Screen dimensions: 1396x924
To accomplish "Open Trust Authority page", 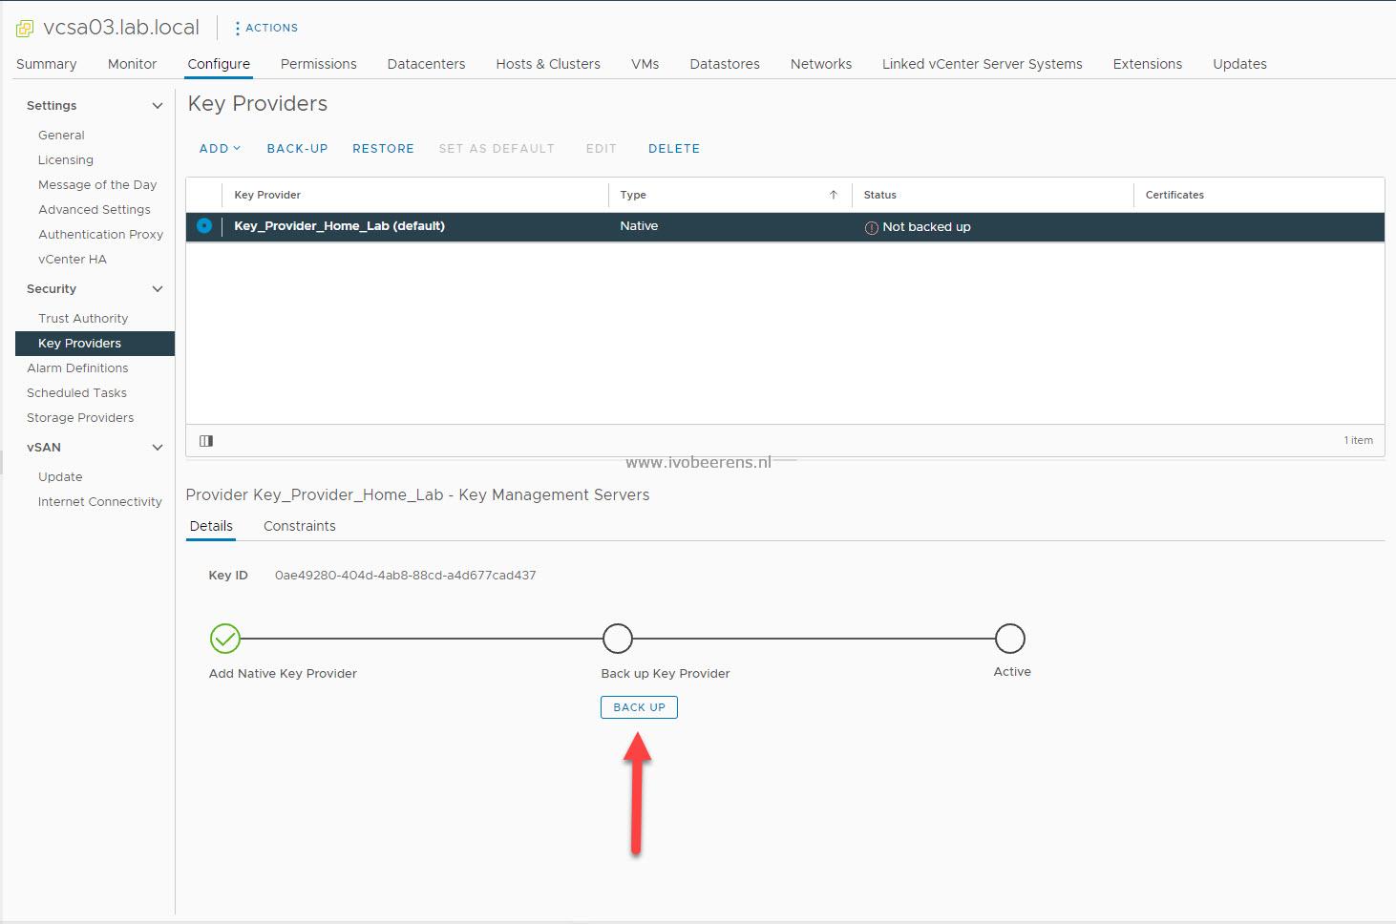I will [x=83, y=319].
